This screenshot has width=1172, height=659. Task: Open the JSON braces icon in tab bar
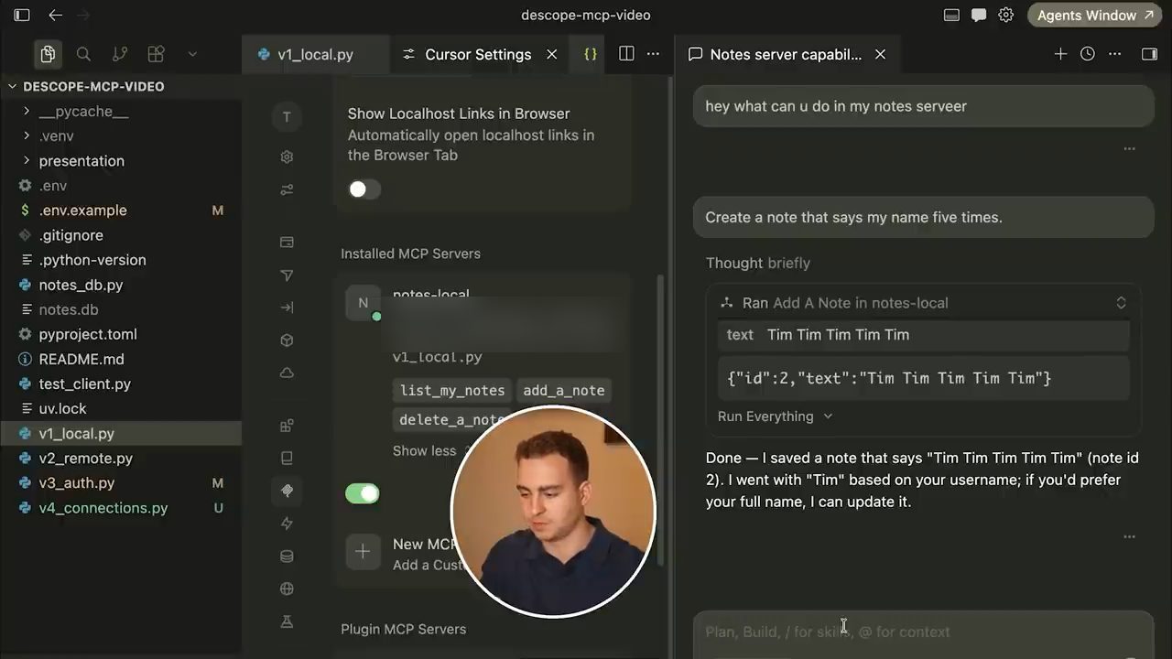tap(591, 54)
